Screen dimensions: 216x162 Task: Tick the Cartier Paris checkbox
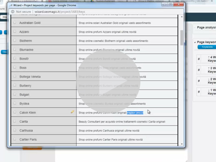point(15,139)
